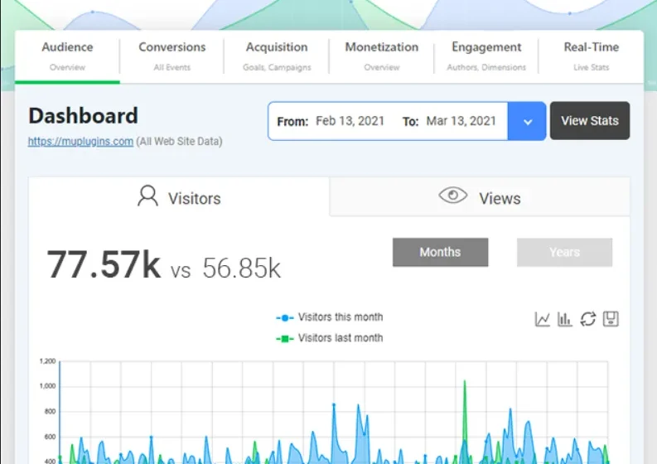Click the 77.57k visitor total

(x=104, y=264)
